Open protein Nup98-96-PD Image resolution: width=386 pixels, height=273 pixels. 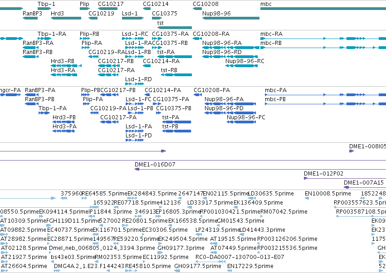(224, 108)
